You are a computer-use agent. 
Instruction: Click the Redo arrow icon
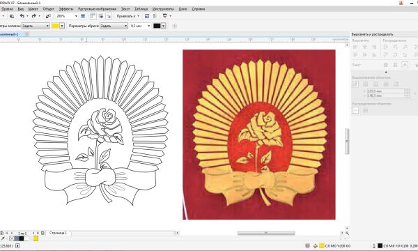[34, 16]
